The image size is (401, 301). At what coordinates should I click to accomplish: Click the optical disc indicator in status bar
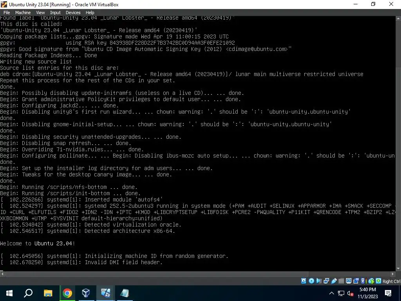pos(311,281)
